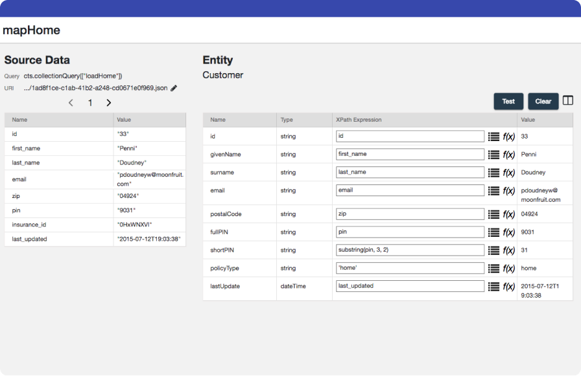Go to previous source document
The image size is (581, 376).
point(71,103)
